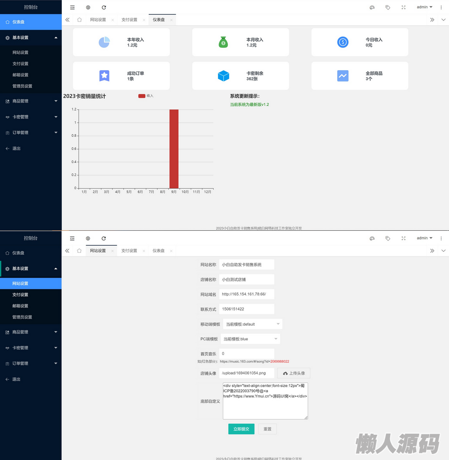Switch to 支付设置 tab in lower tab bar

click(129, 251)
